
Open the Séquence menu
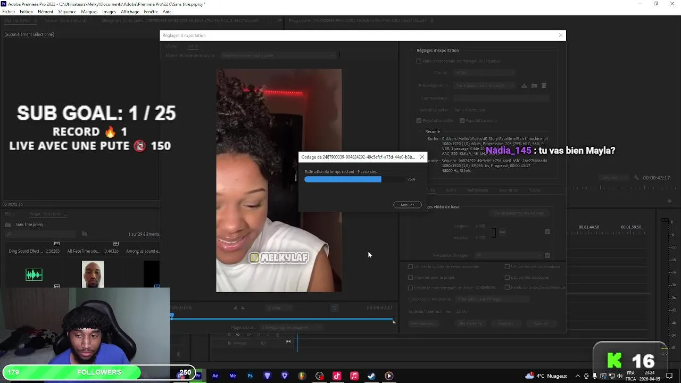coord(67,12)
